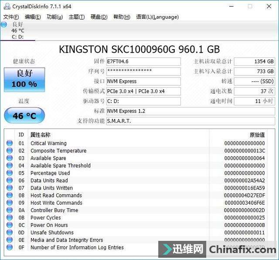Click the transfer mode field PCIe 3.0 x4
This screenshot has height=260, width=279.
(x=143, y=91)
